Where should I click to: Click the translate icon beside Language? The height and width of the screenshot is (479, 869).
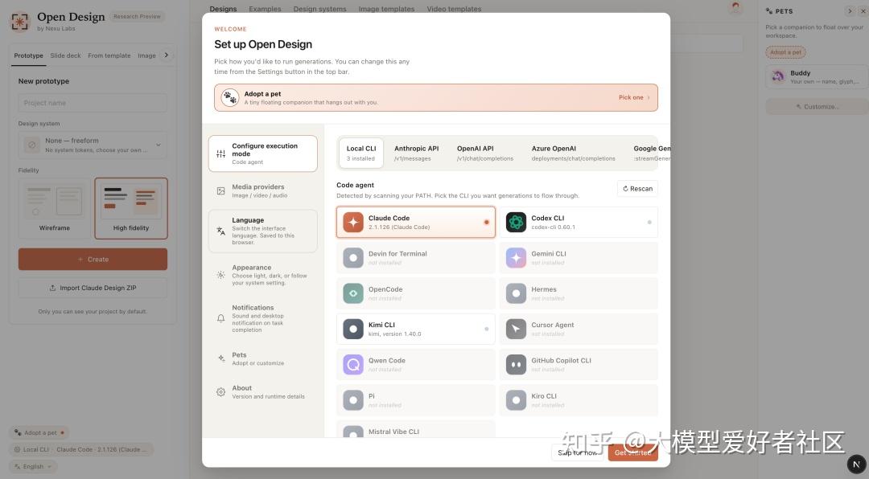pyautogui.click(x=220, y=231)
